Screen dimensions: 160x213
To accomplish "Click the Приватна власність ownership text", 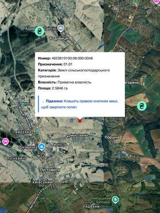I will [74, 82].
